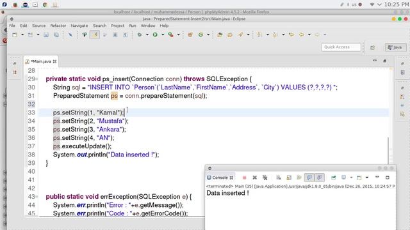Open the Run dropdown arrow

[163, 34]
